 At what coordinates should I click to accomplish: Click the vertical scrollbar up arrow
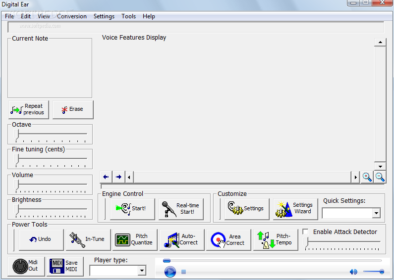click(380, 42)
